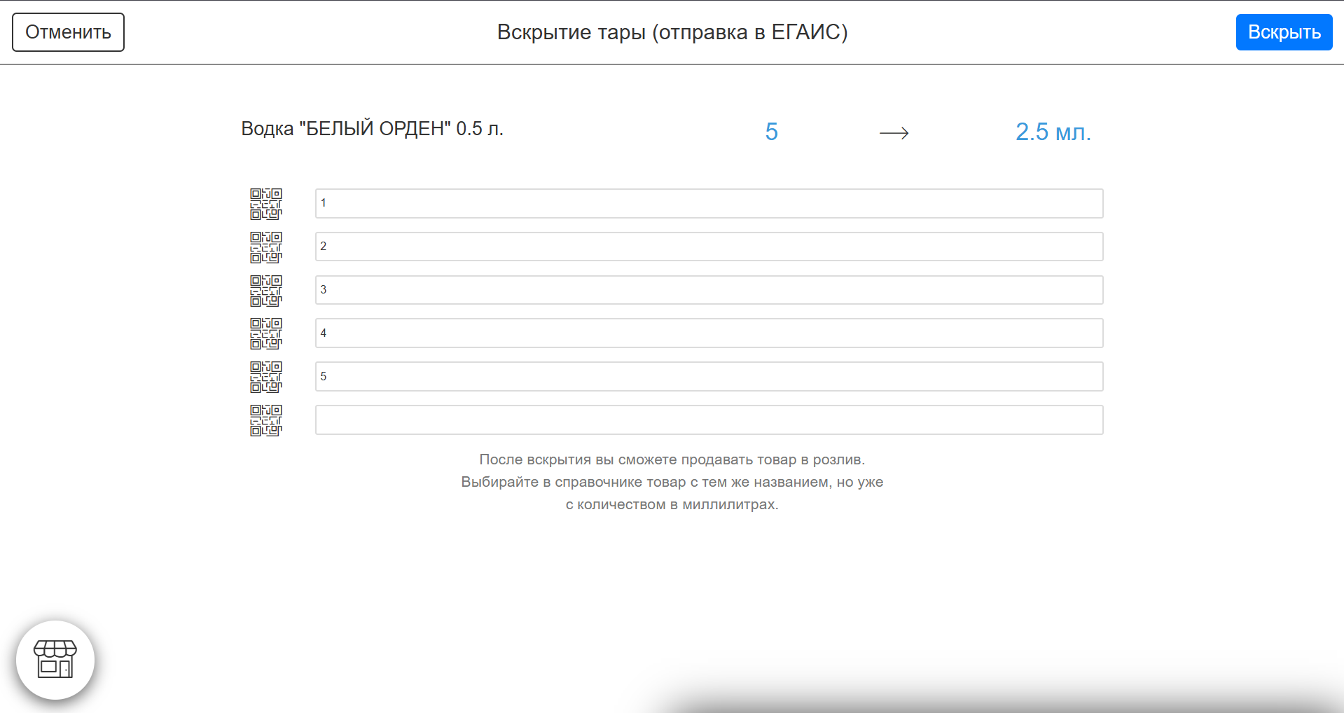Focus the input field containing 3

point(709,290)
